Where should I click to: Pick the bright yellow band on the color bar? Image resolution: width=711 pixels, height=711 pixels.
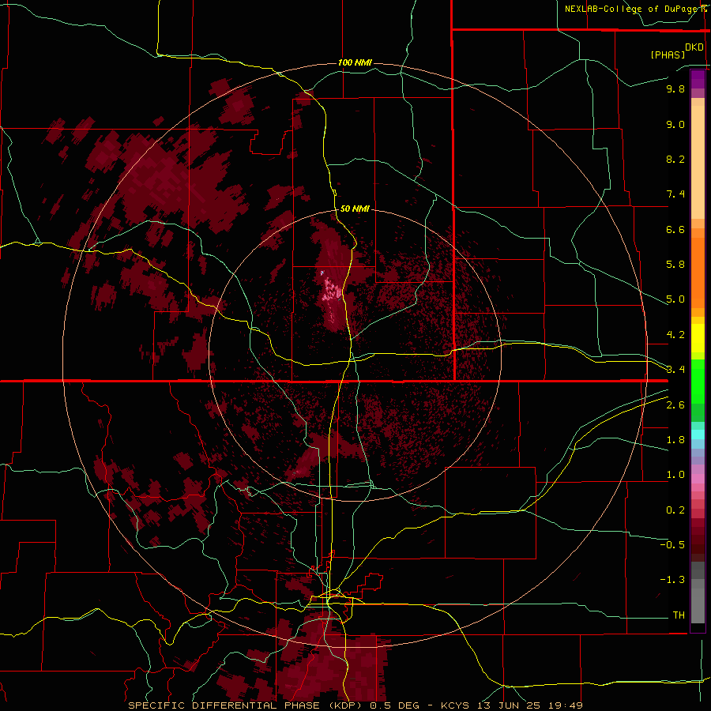point(698,338)
